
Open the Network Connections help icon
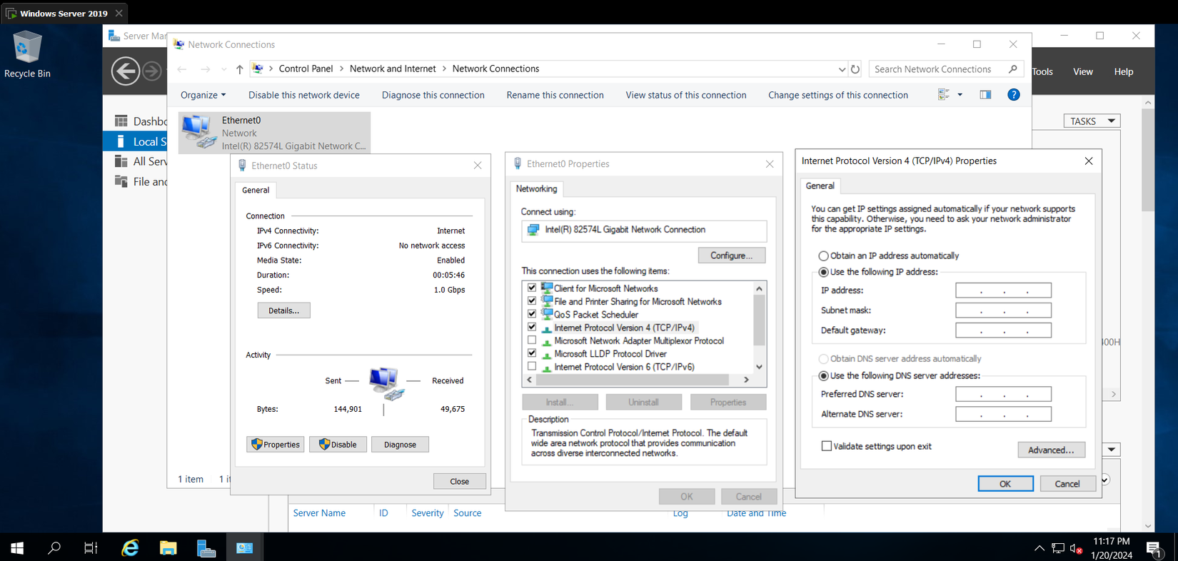(1013, 95)
